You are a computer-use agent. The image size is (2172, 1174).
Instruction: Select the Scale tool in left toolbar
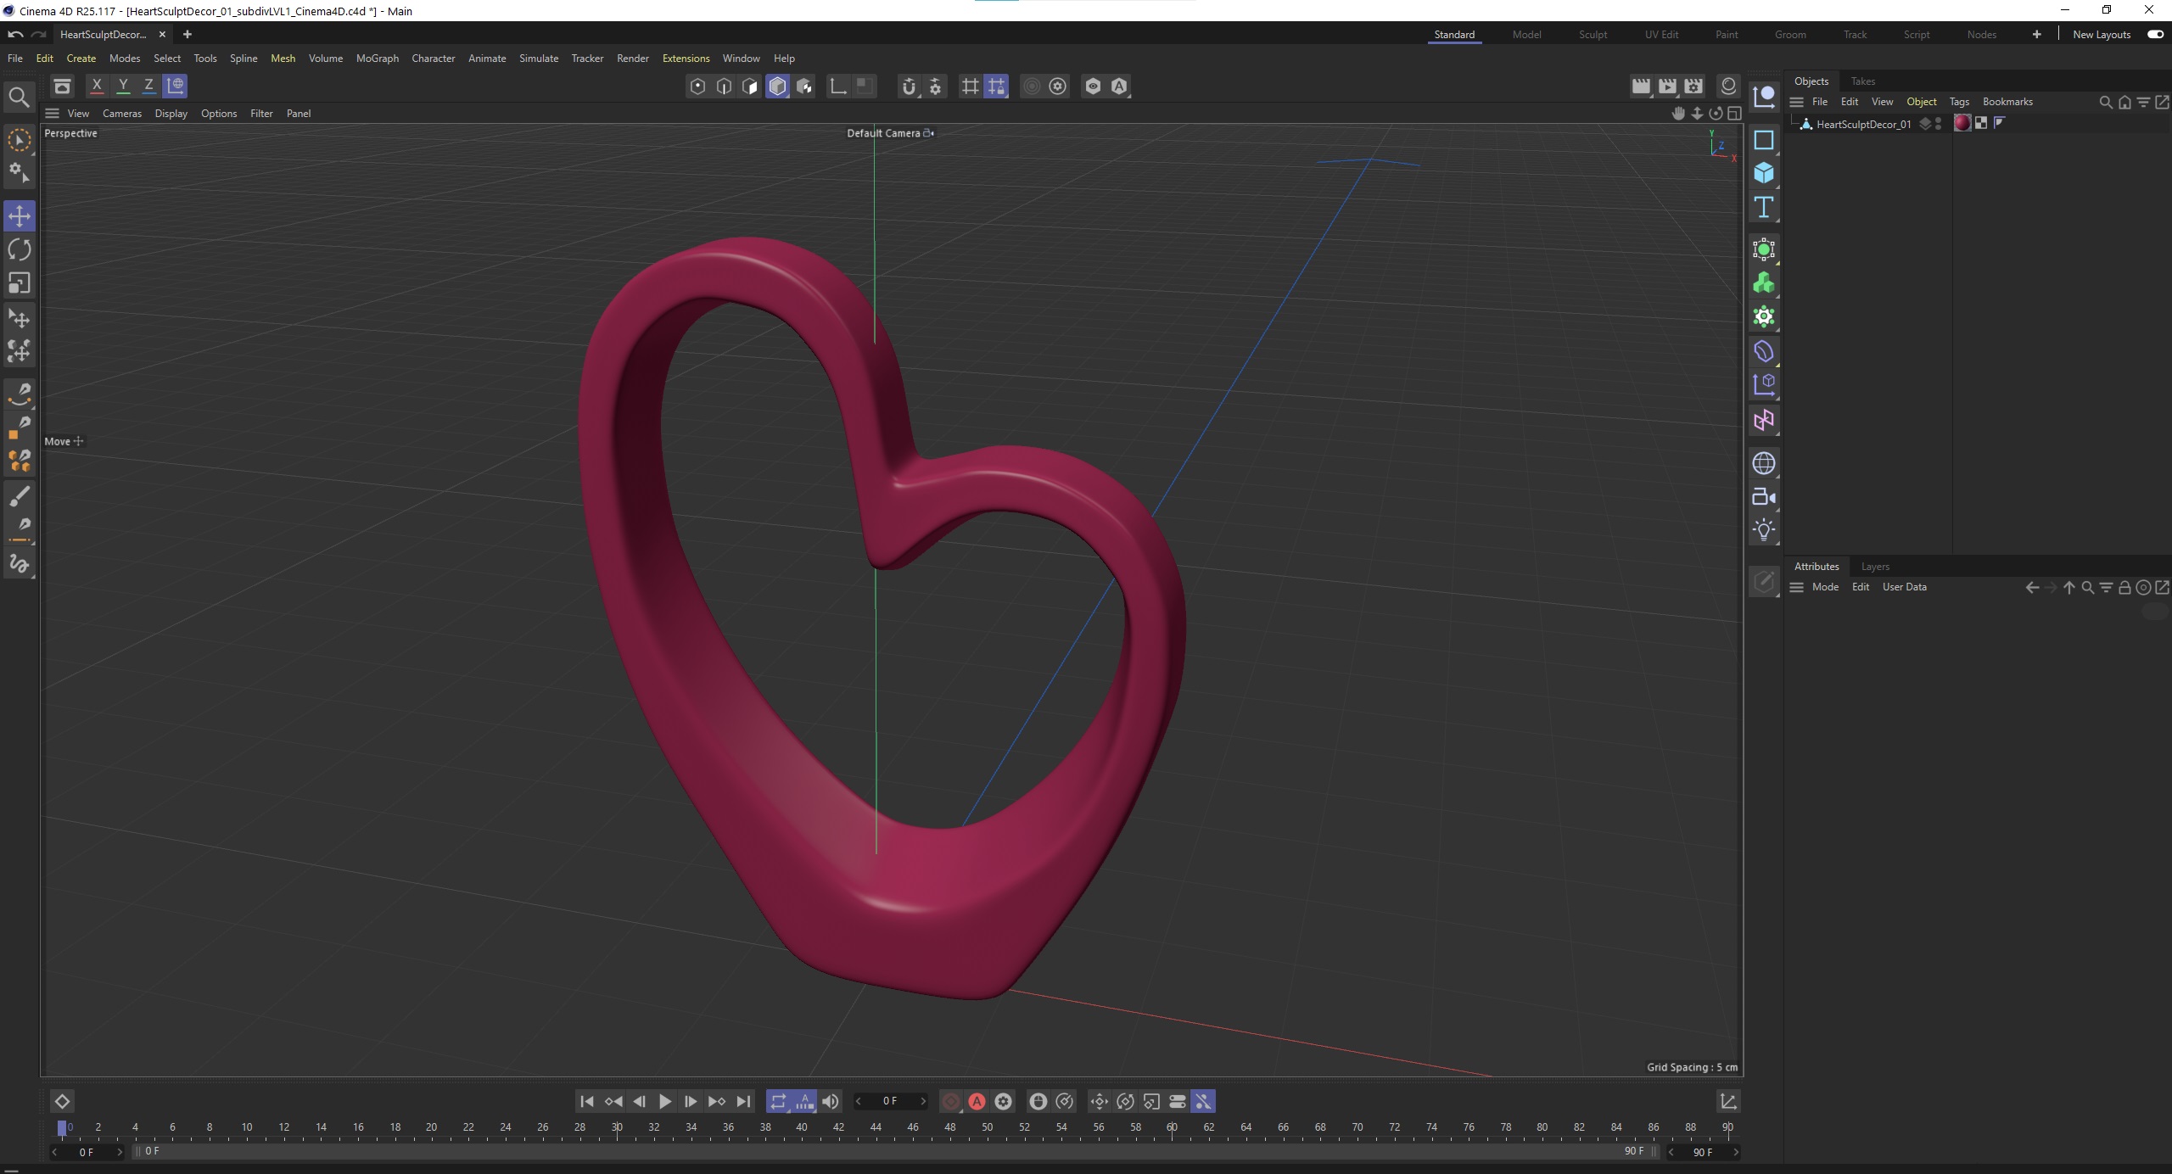[19, 283]
